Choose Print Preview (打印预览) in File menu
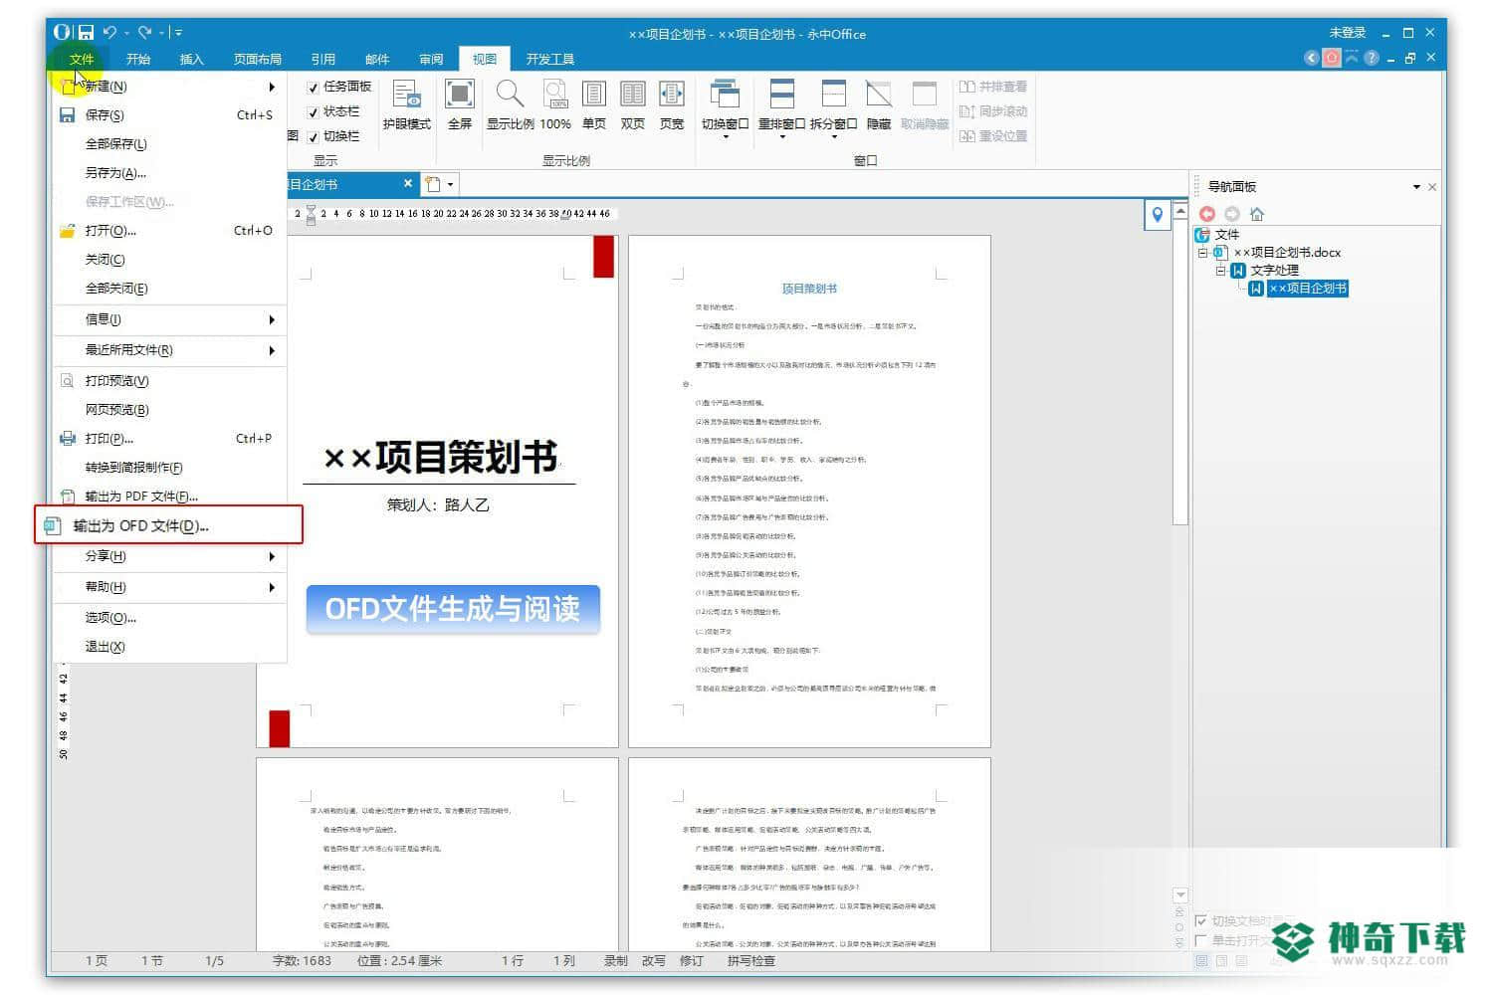 [x=169, y=381]
